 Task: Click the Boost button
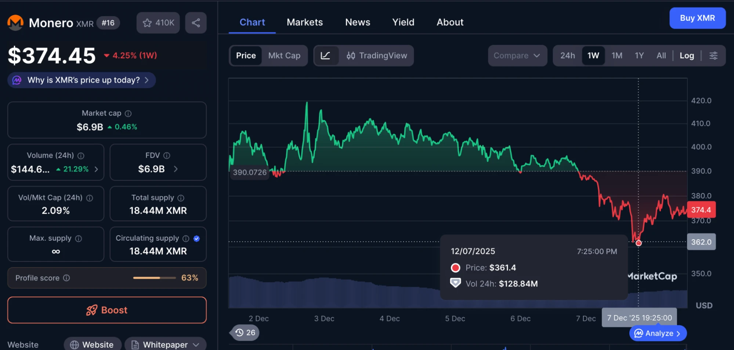(106, 310)
